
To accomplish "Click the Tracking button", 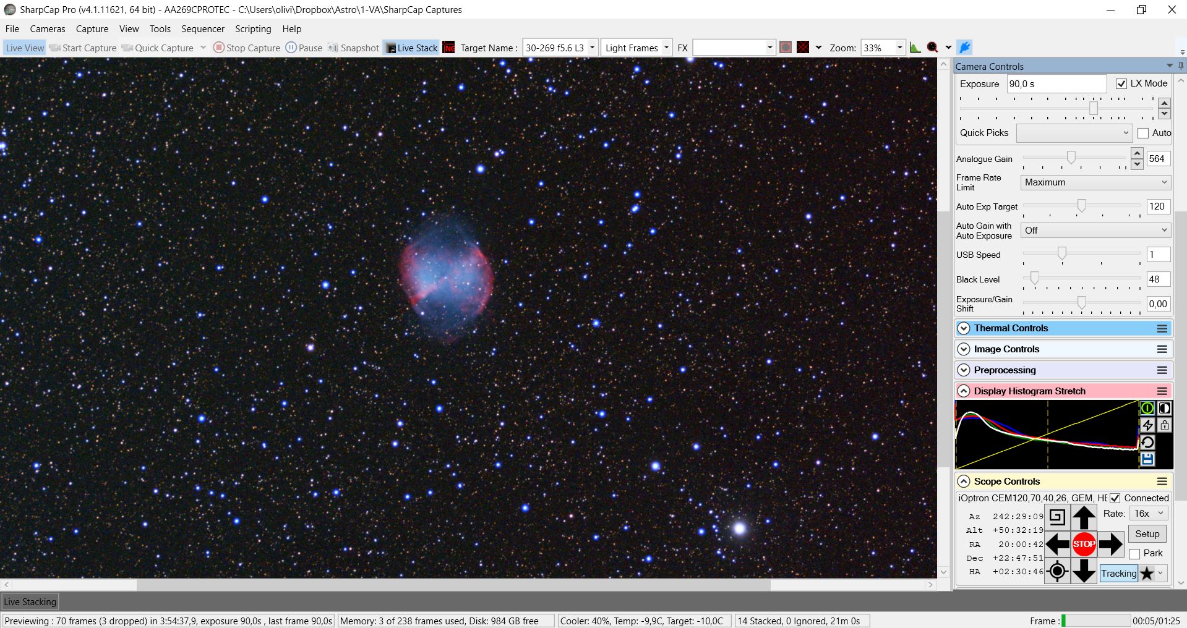I will [x=1118, y=574].
